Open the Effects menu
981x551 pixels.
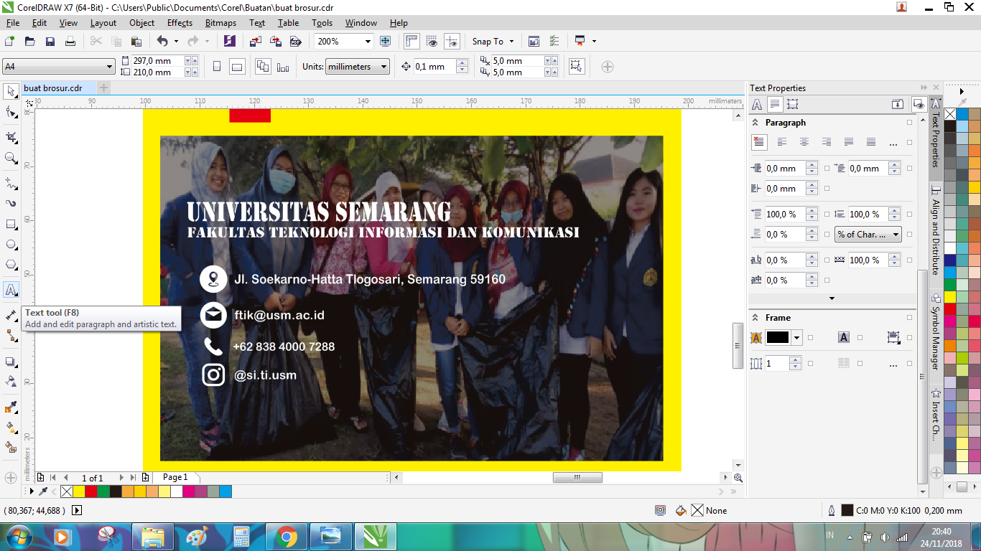[x=180, y=23]
